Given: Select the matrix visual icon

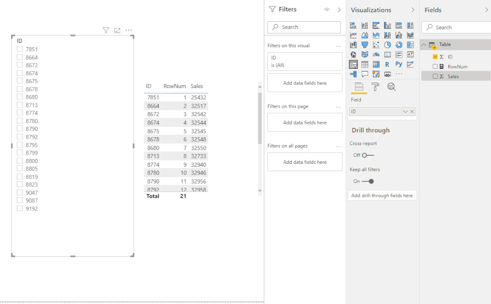Looking at the screenshot, I should [376, 64].
